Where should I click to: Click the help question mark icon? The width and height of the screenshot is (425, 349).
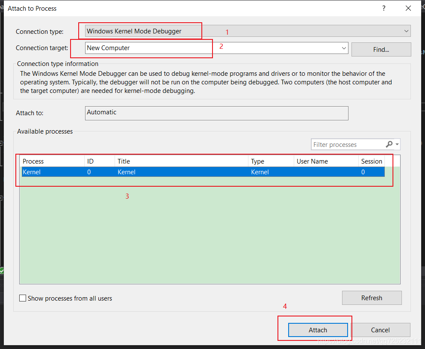point(384,9)
